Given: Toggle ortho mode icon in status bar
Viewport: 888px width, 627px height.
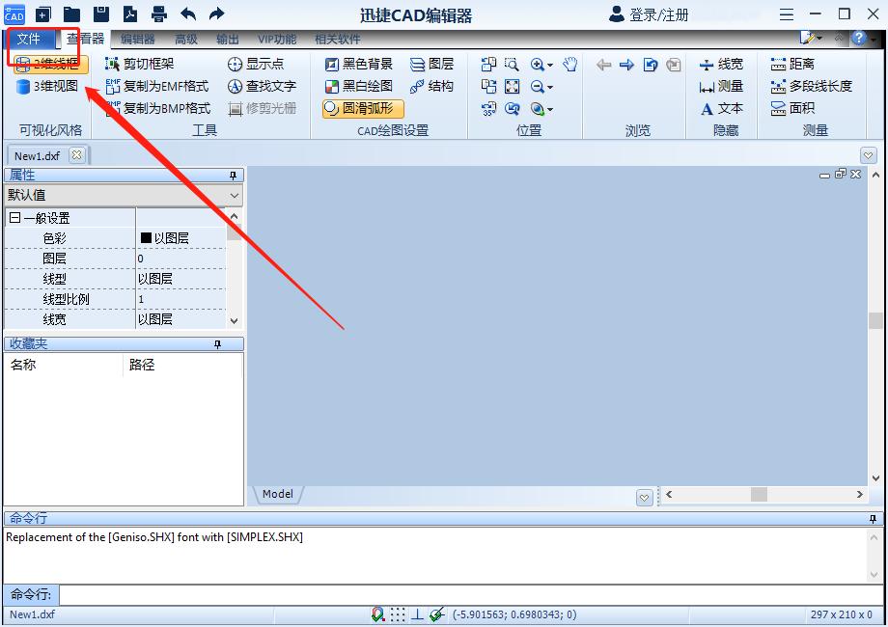Looking at the screenshot, I should [x=417, y=614].
